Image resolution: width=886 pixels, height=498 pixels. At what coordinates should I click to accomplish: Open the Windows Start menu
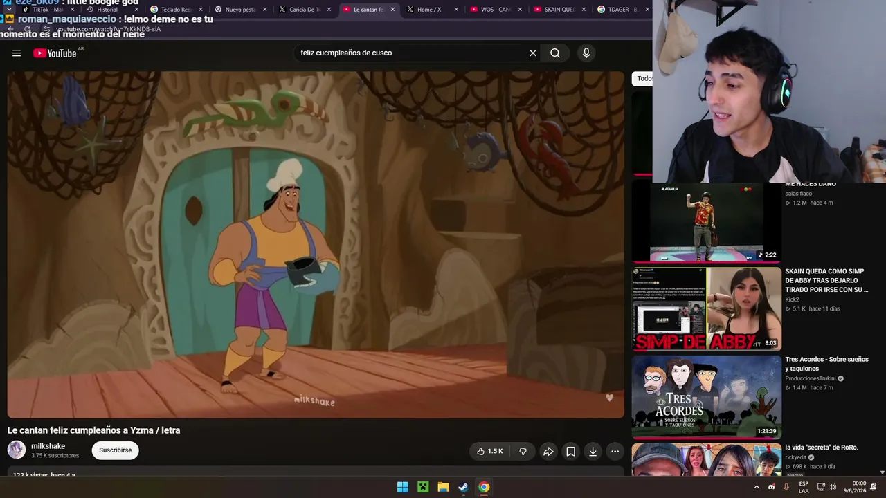402,487
